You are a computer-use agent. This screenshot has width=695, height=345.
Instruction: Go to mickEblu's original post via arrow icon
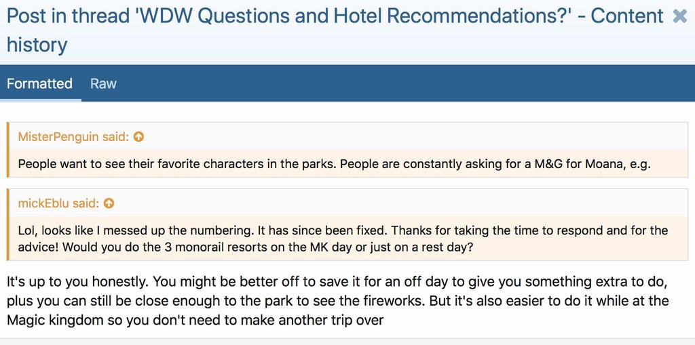(x=109, y=203)
